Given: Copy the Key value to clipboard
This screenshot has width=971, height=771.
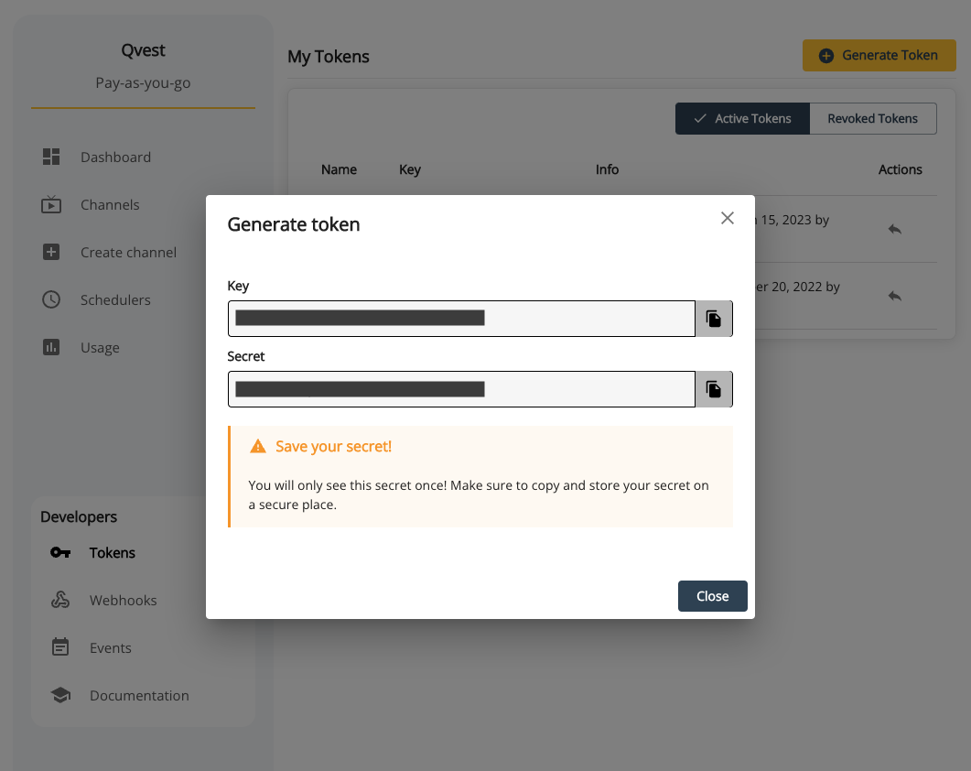Looking at the screenshot, I should [714, 319].
